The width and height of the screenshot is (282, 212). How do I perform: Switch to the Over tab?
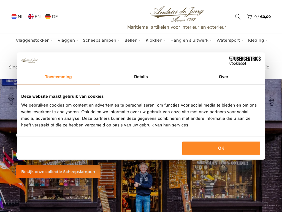click(x=223, y=77)
